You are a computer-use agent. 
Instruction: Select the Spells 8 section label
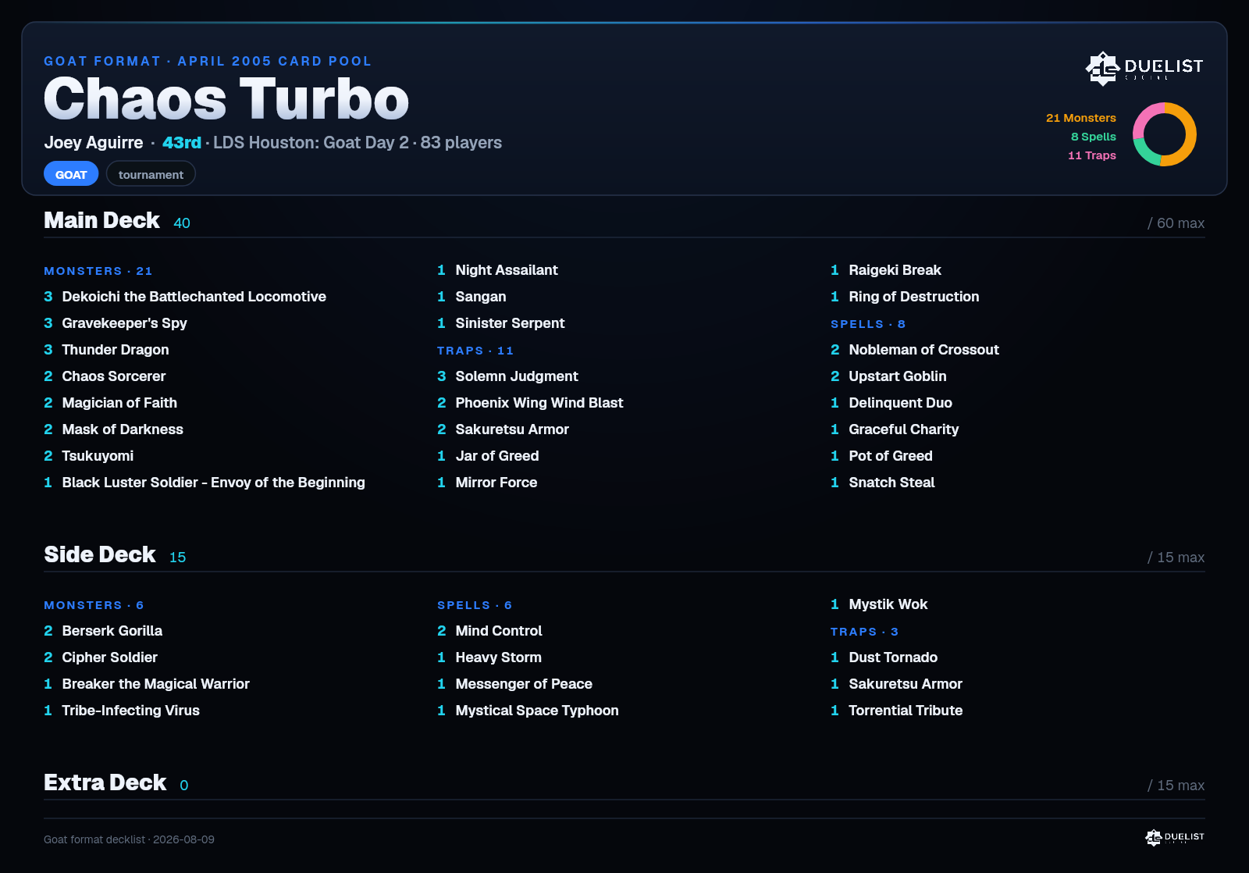pos(868,324)
